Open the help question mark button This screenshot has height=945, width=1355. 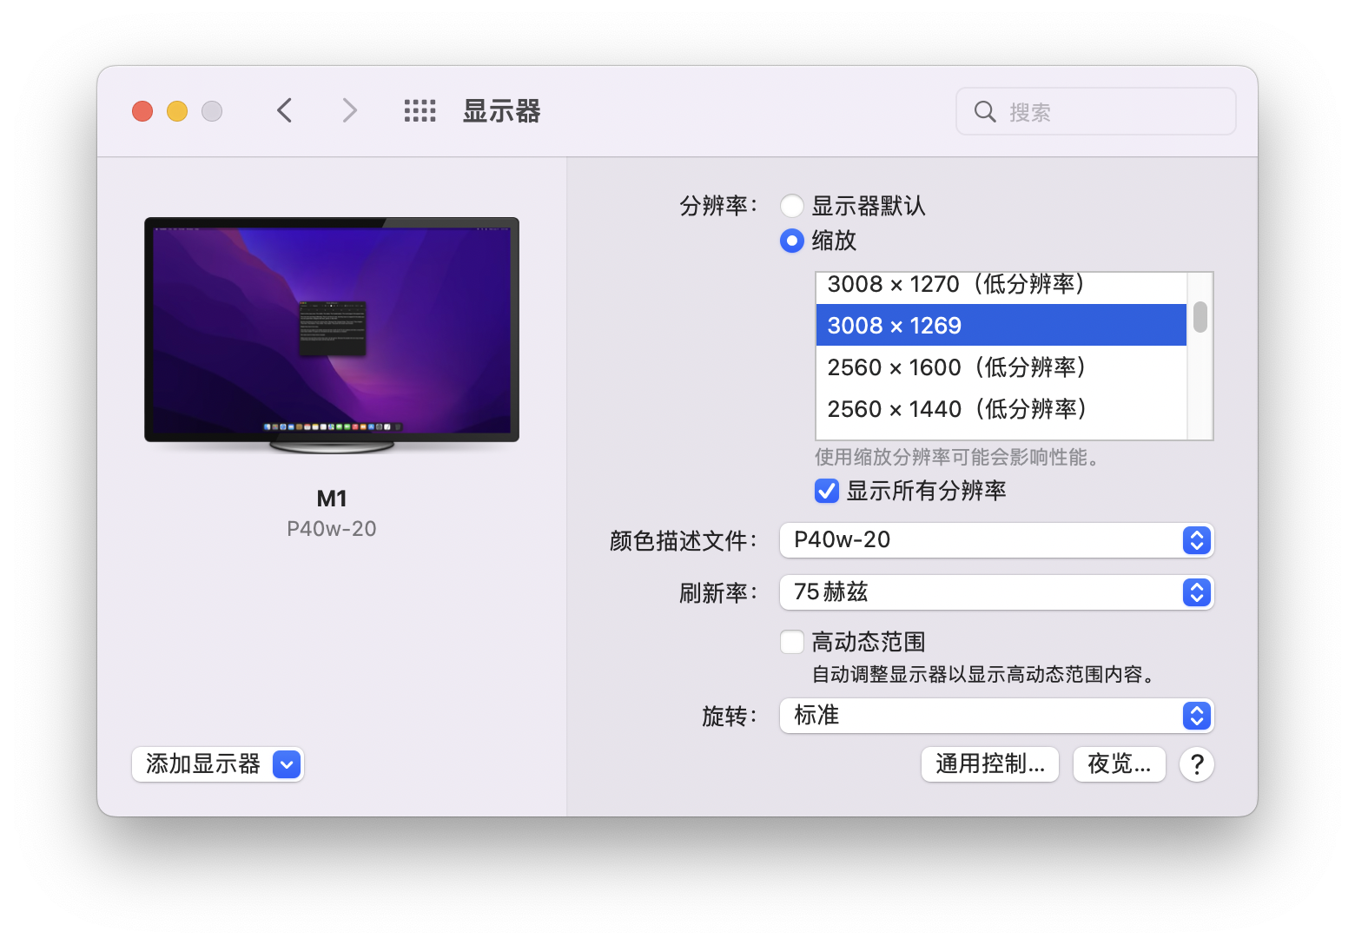(1196, 764)
